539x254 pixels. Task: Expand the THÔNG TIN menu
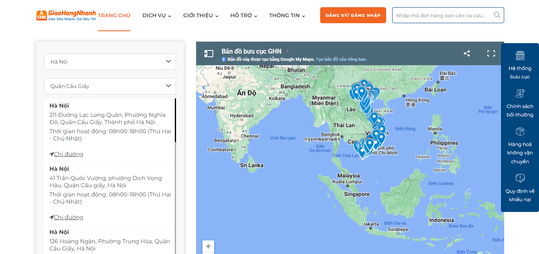287,16
